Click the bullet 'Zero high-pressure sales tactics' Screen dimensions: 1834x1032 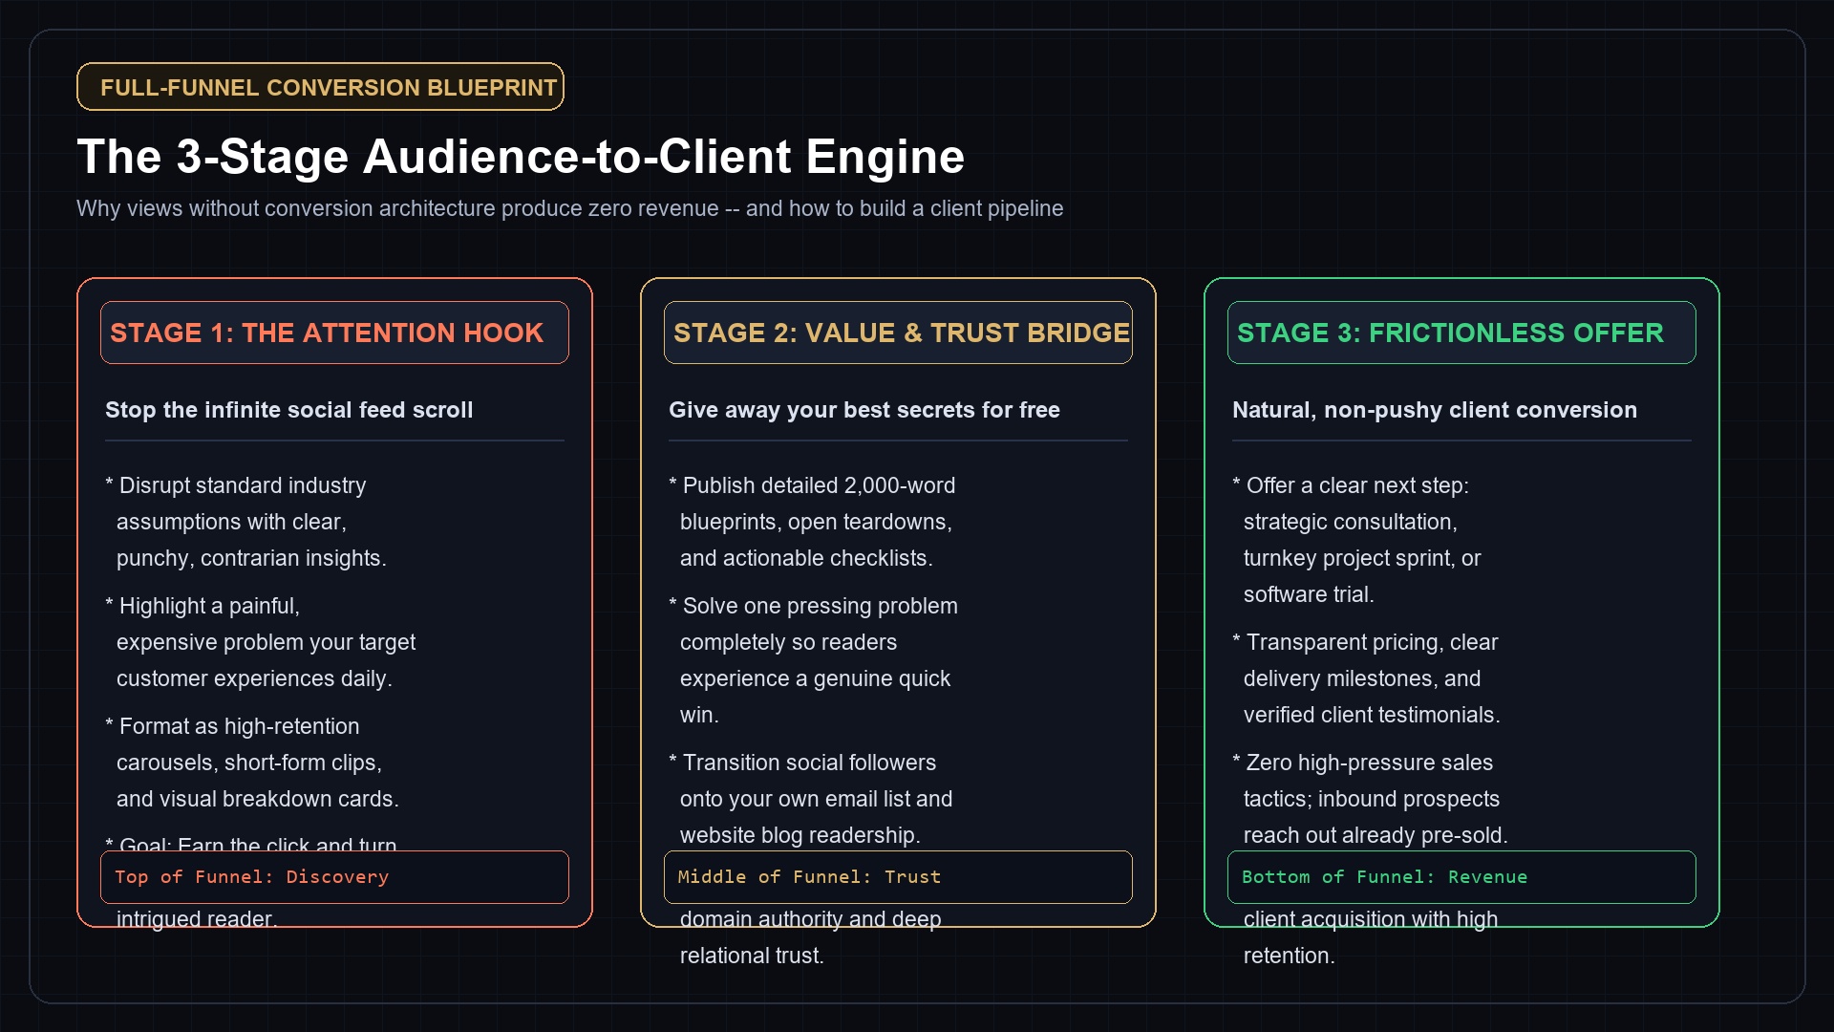(1370, 799)
